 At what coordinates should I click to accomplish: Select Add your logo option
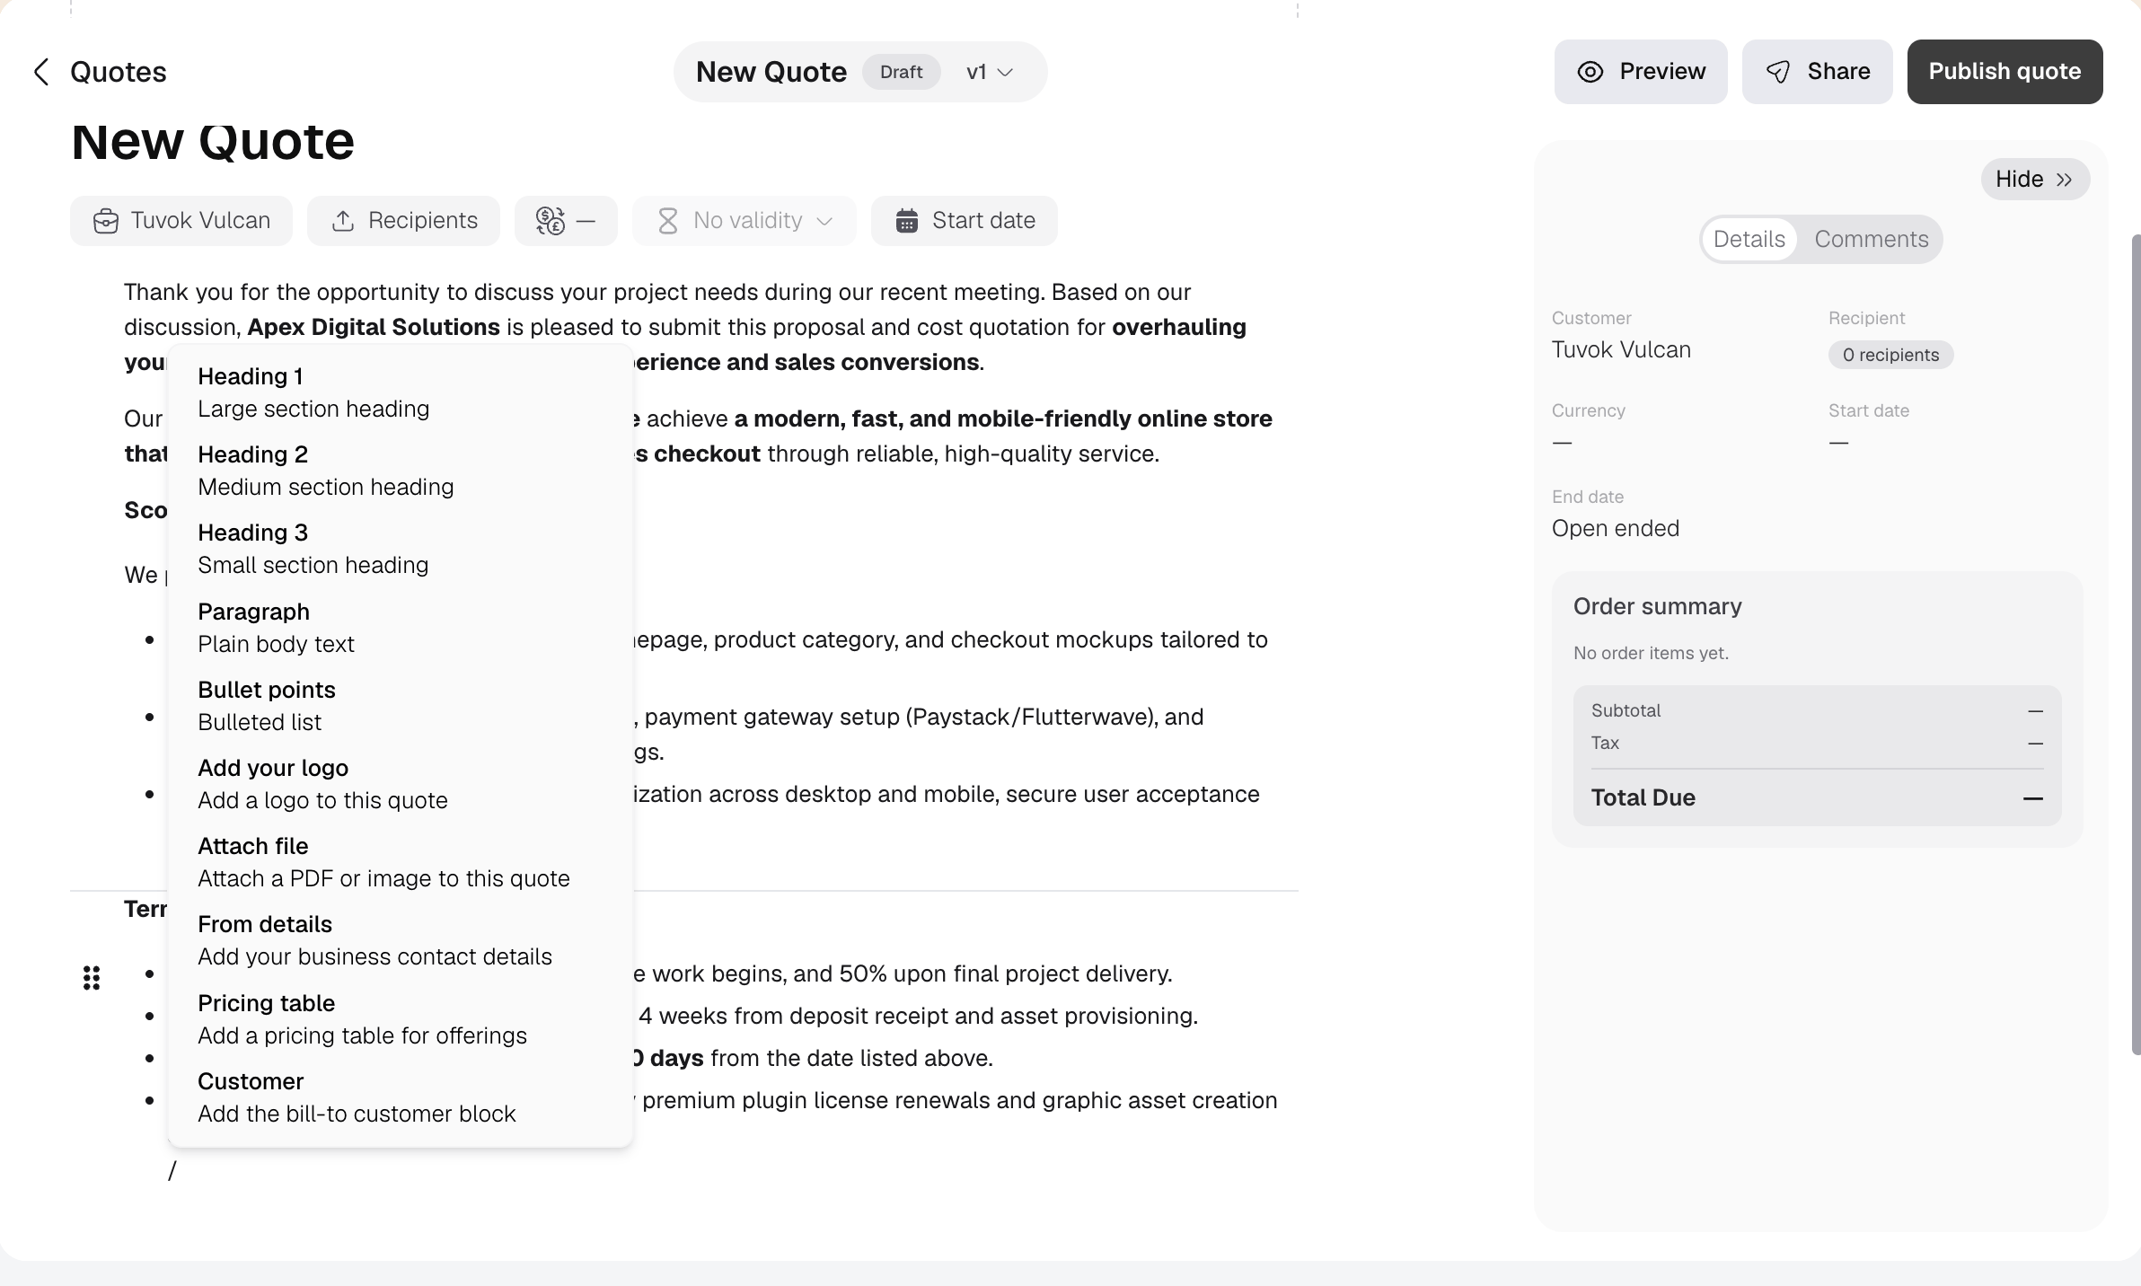point(401,784)
